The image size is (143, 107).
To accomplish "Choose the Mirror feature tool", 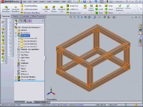I will 109,13.
